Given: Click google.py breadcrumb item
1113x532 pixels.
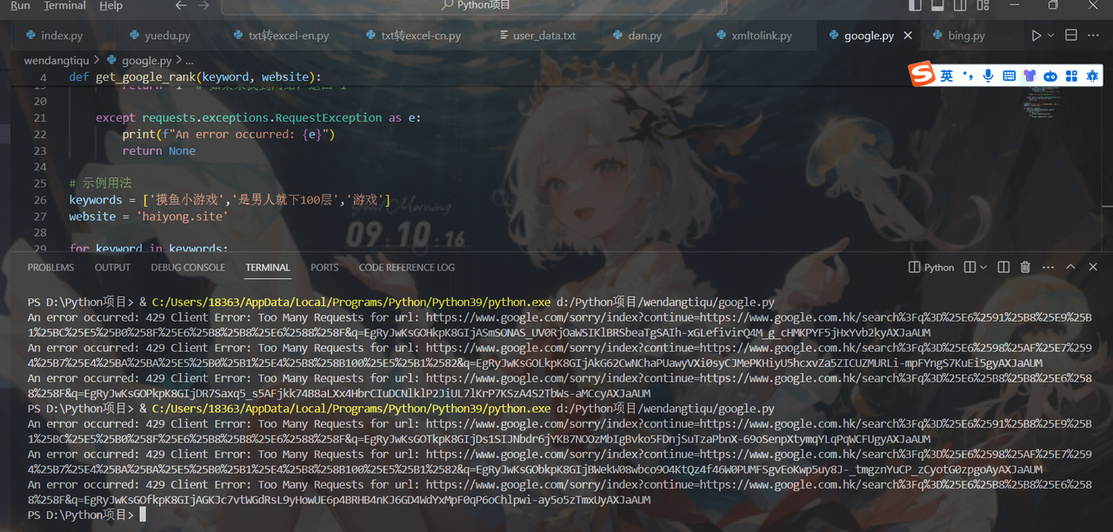Looking at the screenshot, I should point(146,61).
